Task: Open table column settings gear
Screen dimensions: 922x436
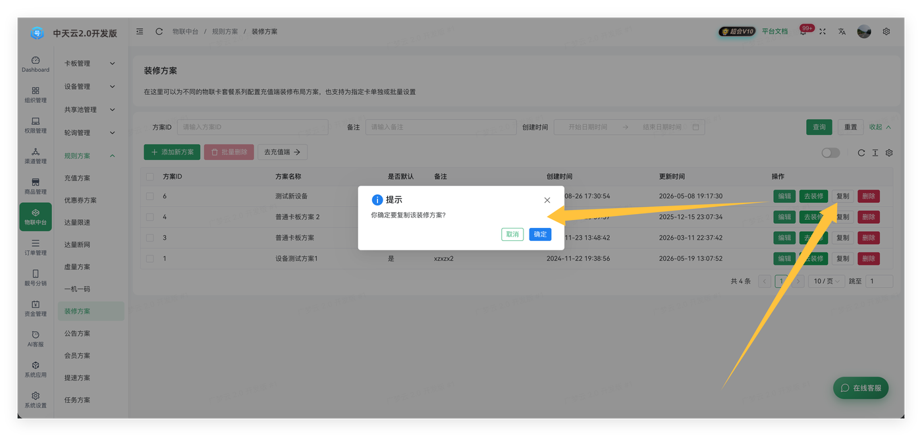Action: point(889,153)
